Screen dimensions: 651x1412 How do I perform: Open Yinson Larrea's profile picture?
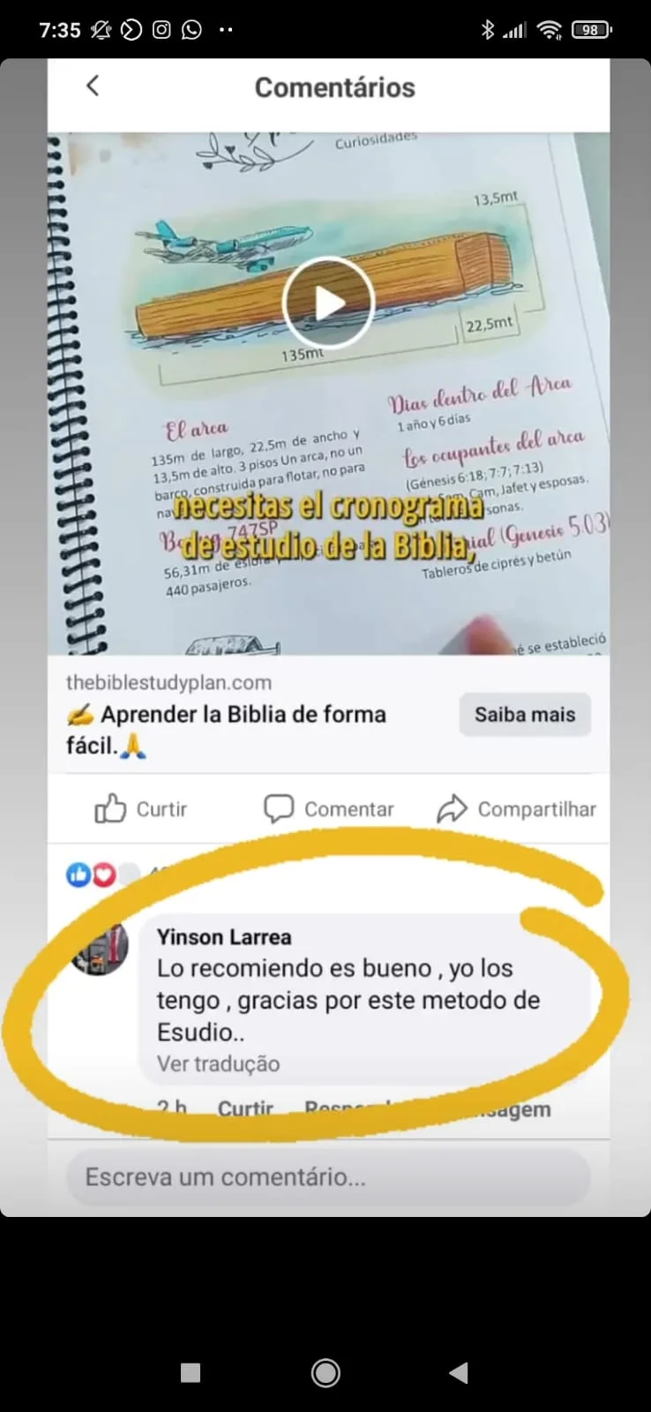pyautogui.click(x=100, y=948)
